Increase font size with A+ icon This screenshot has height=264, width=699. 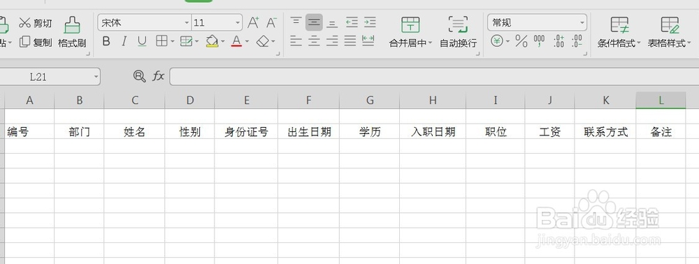point(253,23)
